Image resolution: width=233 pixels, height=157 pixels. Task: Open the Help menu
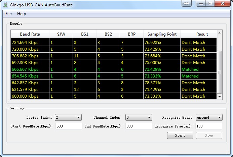[x=22, y=14]
